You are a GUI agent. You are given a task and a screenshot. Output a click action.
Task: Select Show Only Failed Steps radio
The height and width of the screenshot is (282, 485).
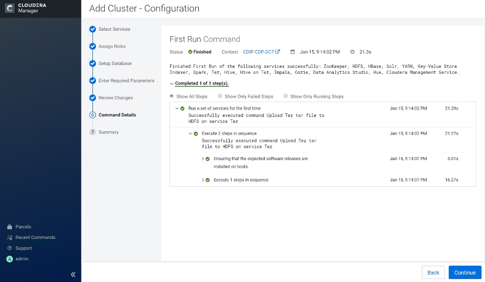point(220,96)
